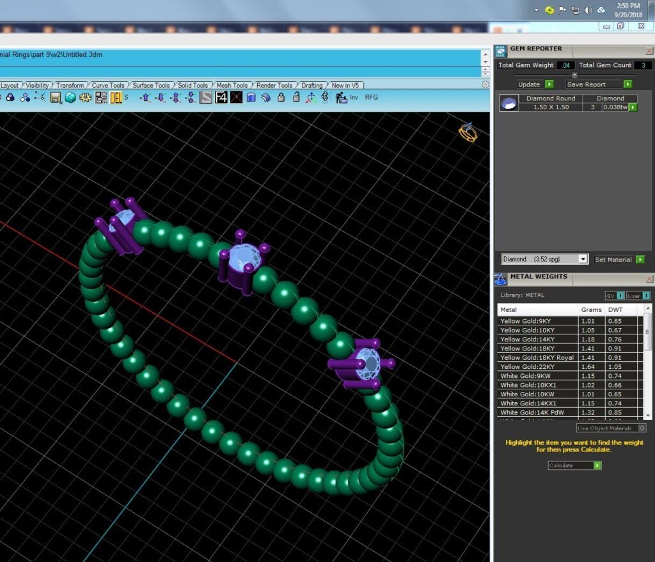The image size is (655, 562).
Task: Open the Surface Tools tab
Action: [151, 85]
